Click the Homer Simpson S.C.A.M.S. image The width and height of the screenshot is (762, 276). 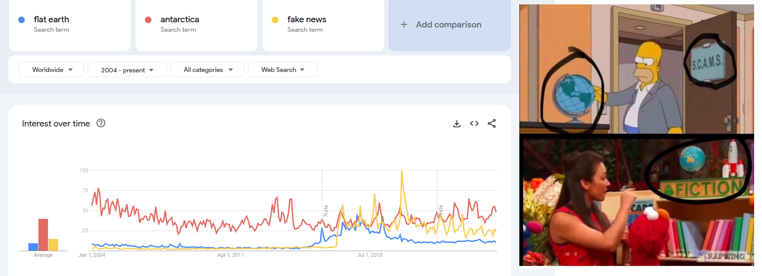tap(637, 69)
